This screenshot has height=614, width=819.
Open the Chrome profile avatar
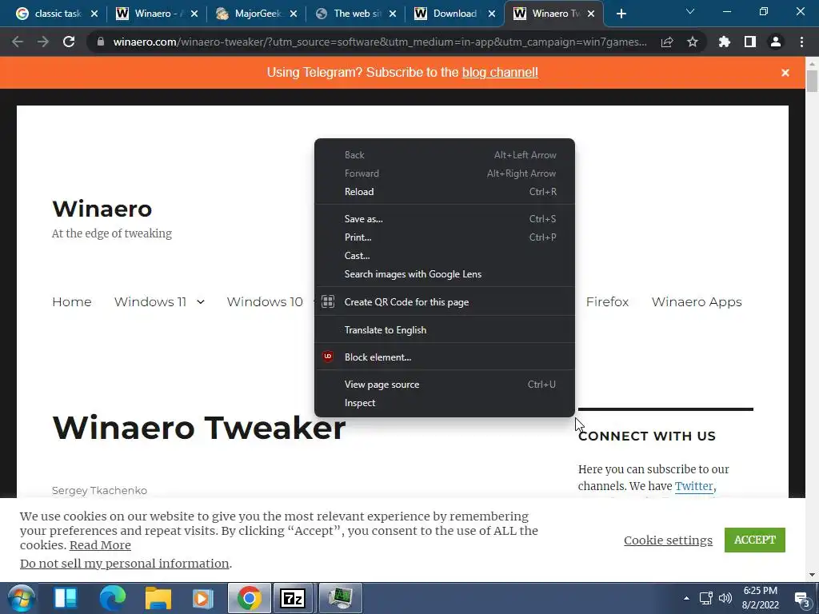tap(776, 42)
